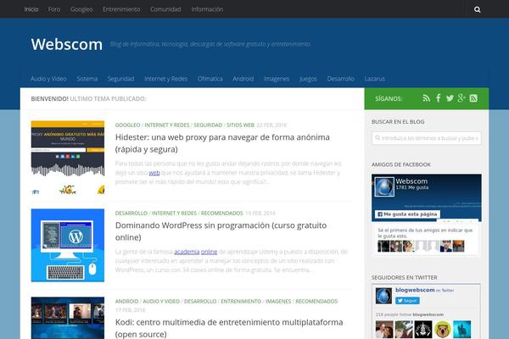Select the Sistema category tab

(x=87, y=79)
